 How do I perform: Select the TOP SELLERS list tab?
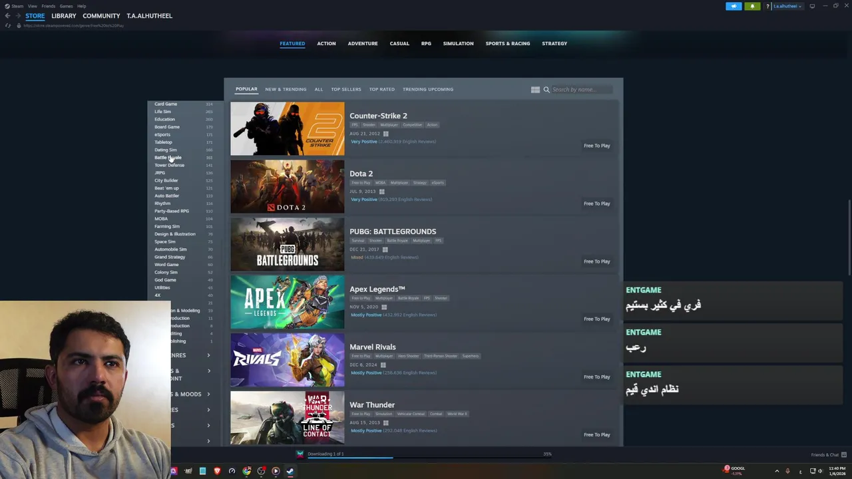tap(346, 89)
